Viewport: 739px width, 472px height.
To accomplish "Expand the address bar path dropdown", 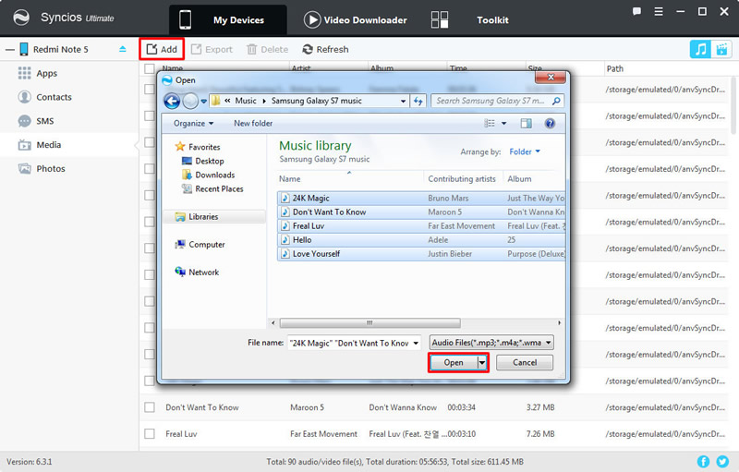I will [x=403, y=101].
